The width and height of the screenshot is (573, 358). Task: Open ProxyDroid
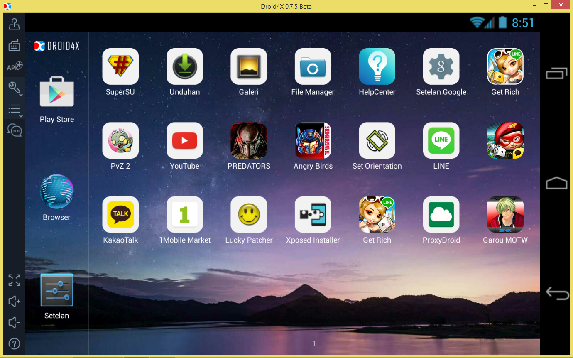tap(441, 215)
